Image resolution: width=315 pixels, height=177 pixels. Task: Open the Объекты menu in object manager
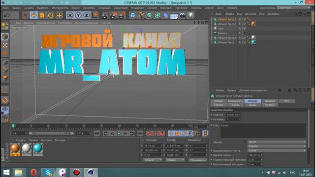coord(251,14)
